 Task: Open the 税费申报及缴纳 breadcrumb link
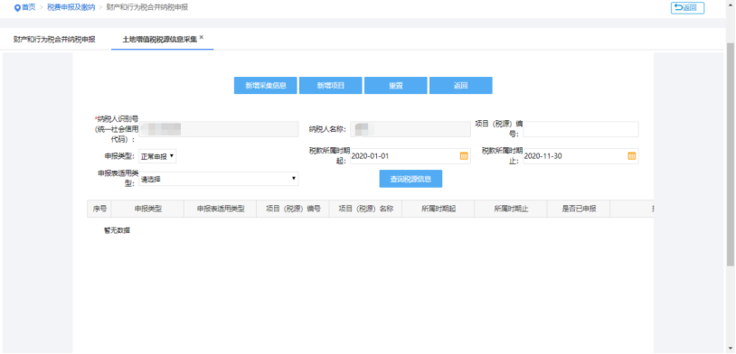point(71,7)
